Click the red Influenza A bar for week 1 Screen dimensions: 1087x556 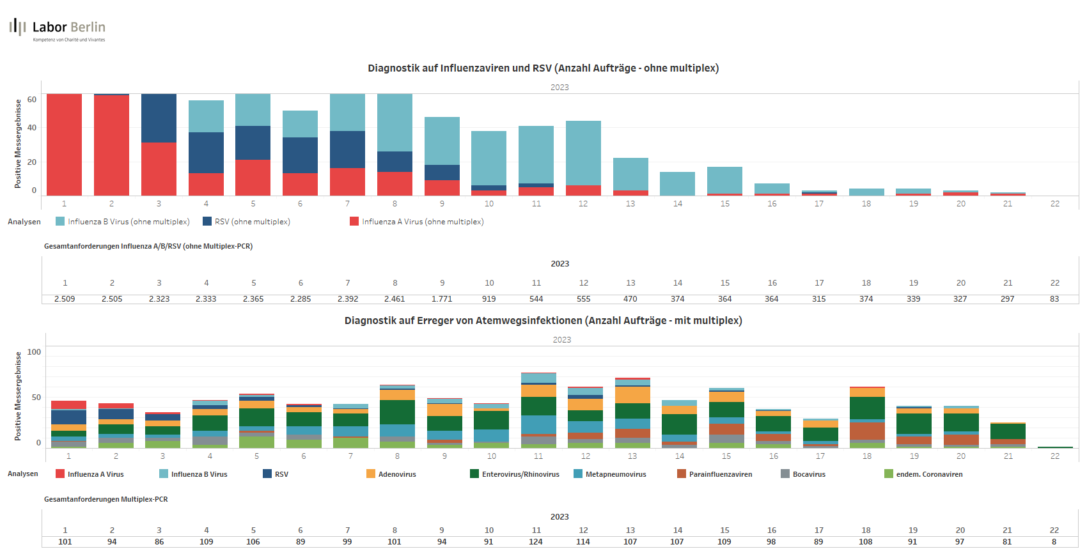64,144
